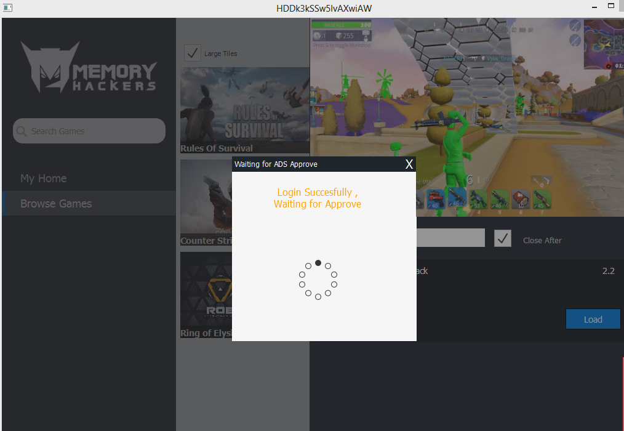The height and width of the screenshot is (431, 624).
Task: Click the Waiting for ADS Approve title
Action: (x=276, y=164)
